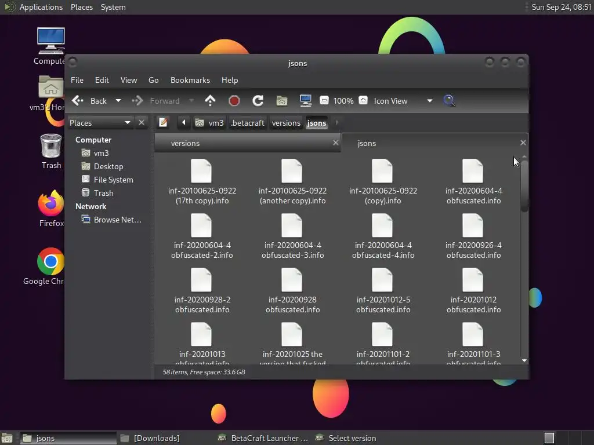Switch to the versions tab

point(186,143)
